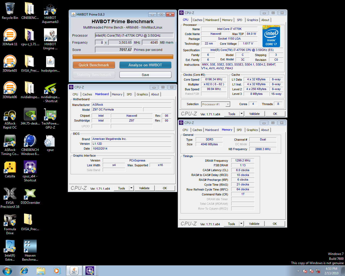Screen dimensions: 345x276
Task: Click the Processor name field in HWBOT Prime
Action: [x=134, y=35]
